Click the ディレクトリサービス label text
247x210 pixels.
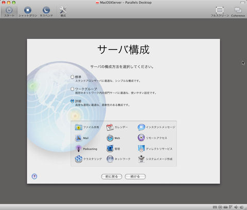(159, 149)
